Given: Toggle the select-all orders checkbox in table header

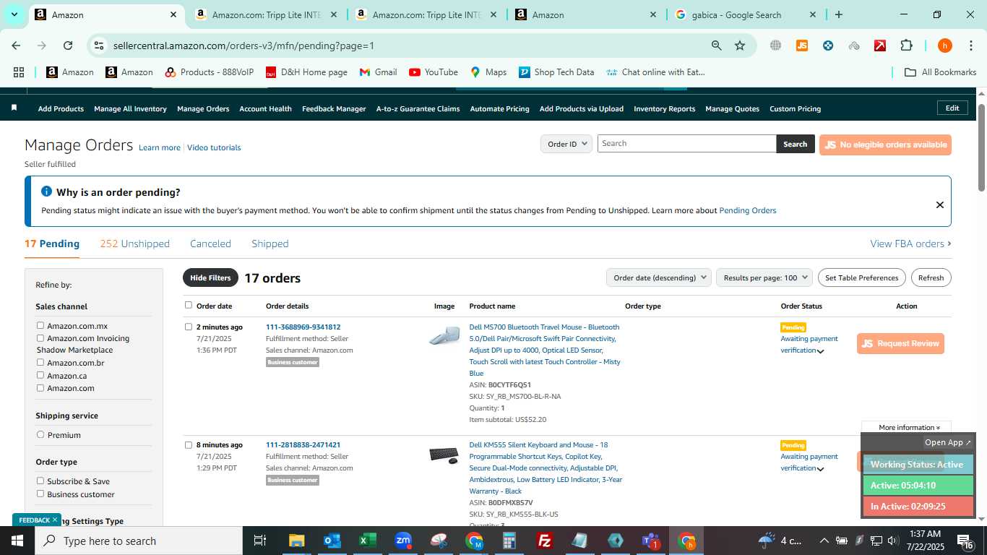Looking at the screenshot, I should [x=189, y=305].
